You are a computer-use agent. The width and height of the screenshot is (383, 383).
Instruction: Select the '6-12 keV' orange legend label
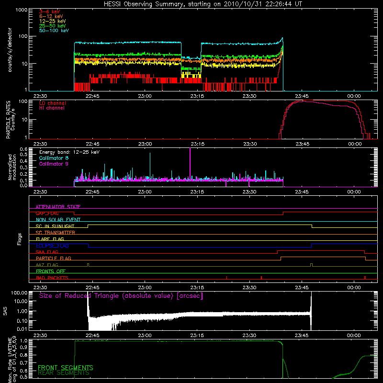pos(51,16)
